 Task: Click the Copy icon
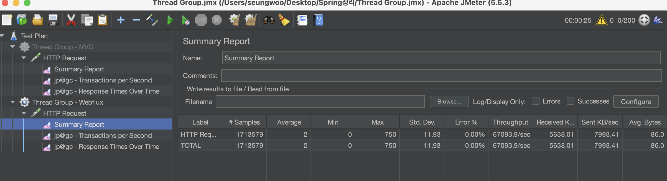[x=87, y=20]
